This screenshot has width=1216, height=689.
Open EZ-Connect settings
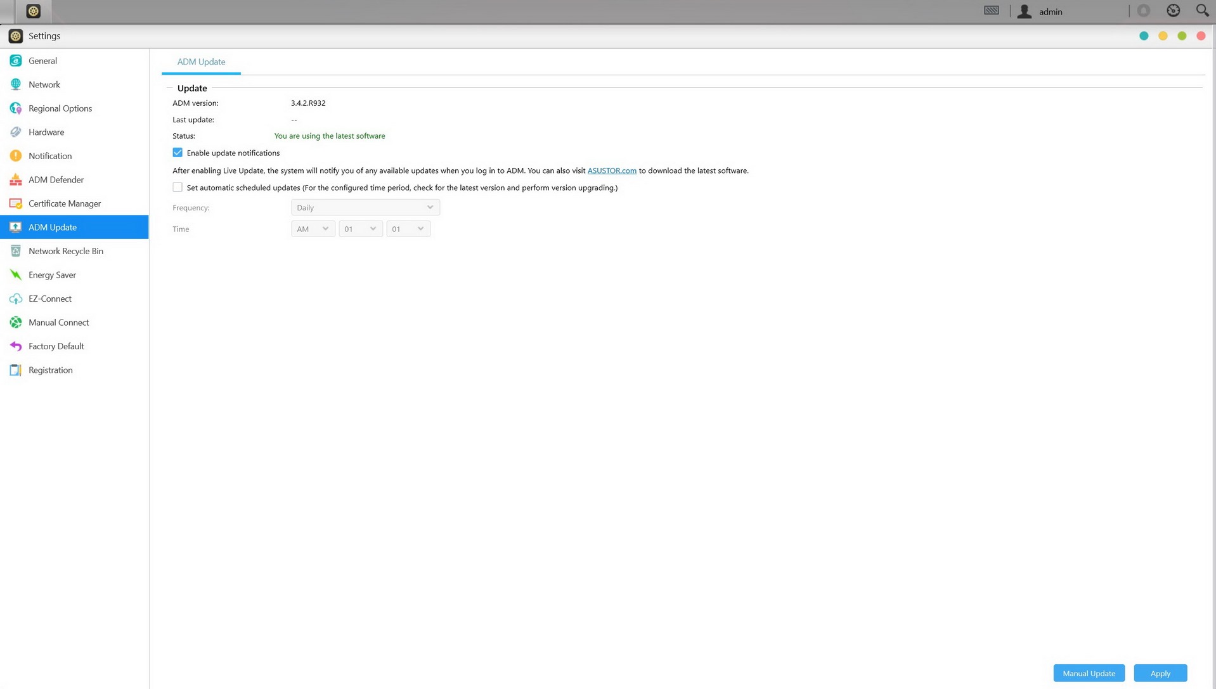point(74,299)
